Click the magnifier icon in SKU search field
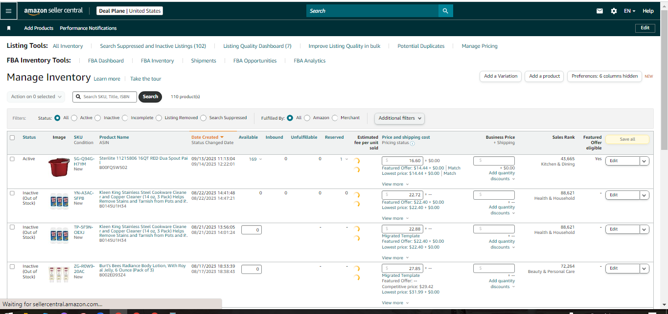 [78, 97]
